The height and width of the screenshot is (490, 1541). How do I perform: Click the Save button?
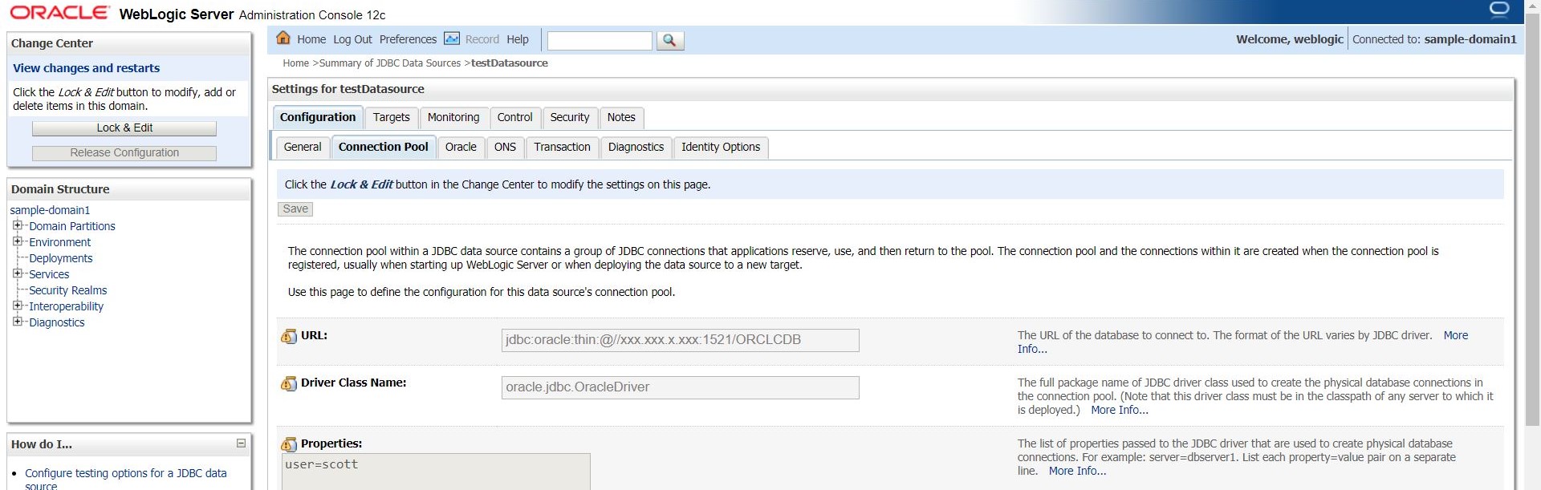coord(295,209)
